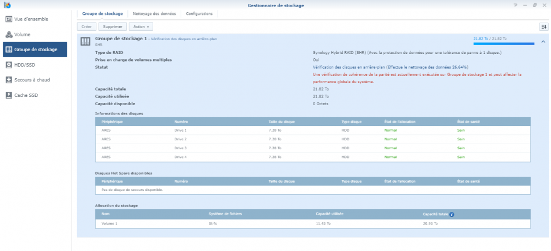Click the Cache SSD sidebar icon
551x251 pixels.
pos(9,95)
